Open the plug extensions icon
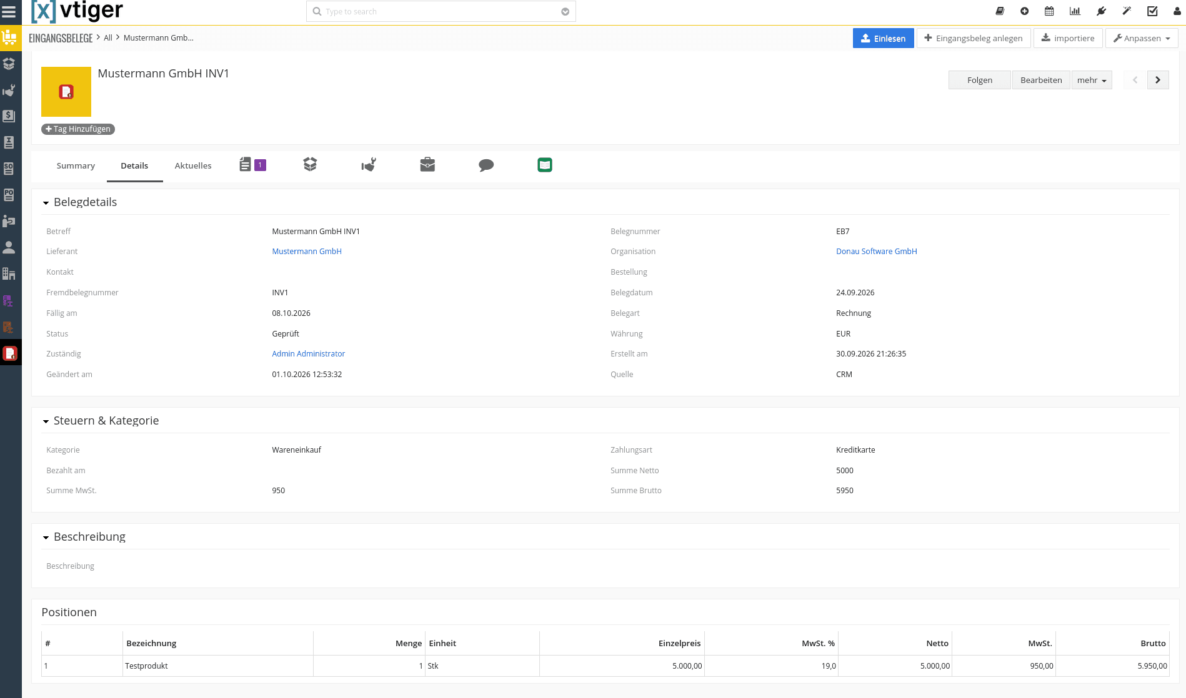This screenshot has height=698, width=1186. click(x=1101, y=11)
